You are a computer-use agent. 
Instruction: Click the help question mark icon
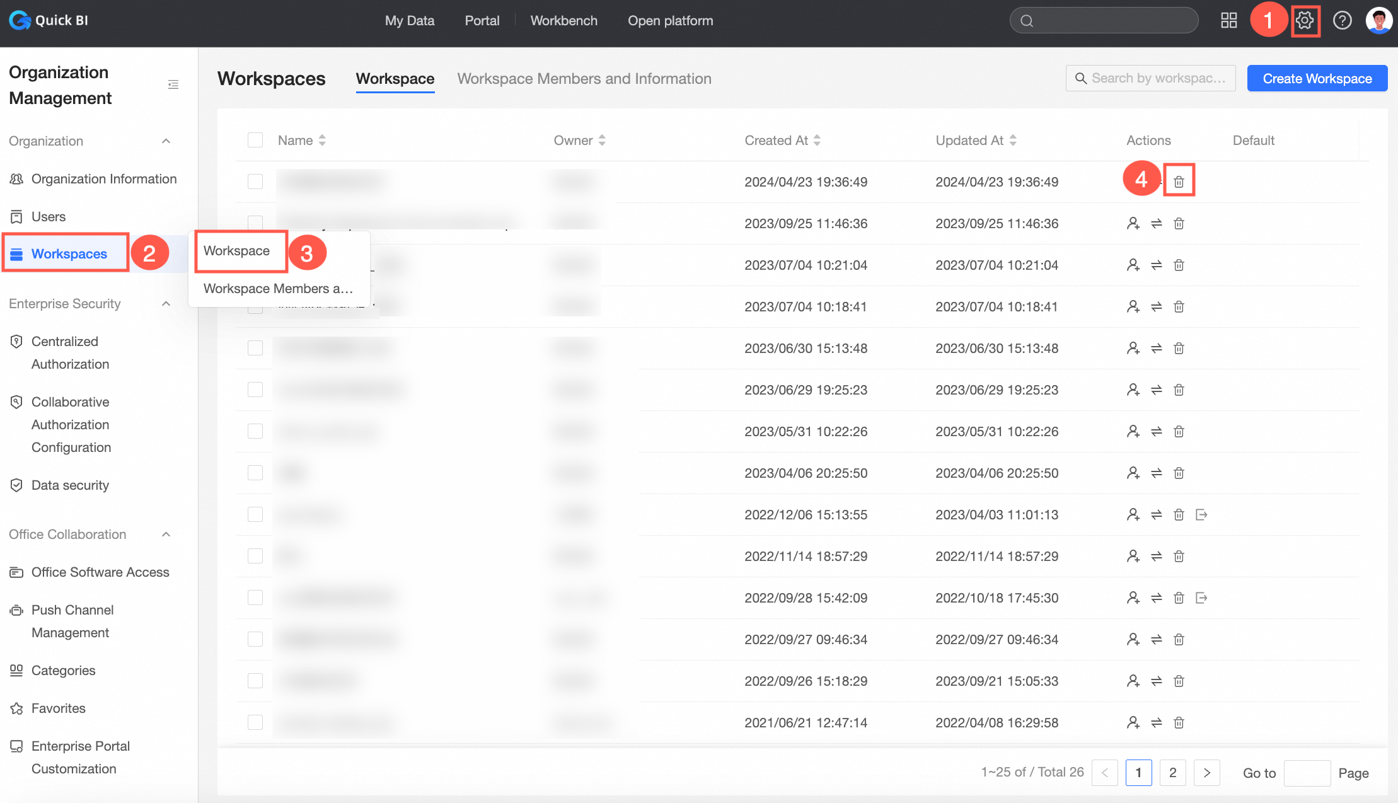point(1342,20)
